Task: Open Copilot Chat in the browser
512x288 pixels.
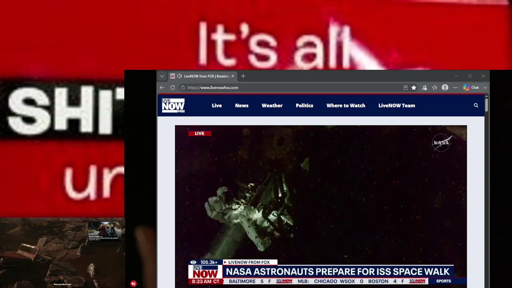Action: pyautogui.click(x=471, y=88)
